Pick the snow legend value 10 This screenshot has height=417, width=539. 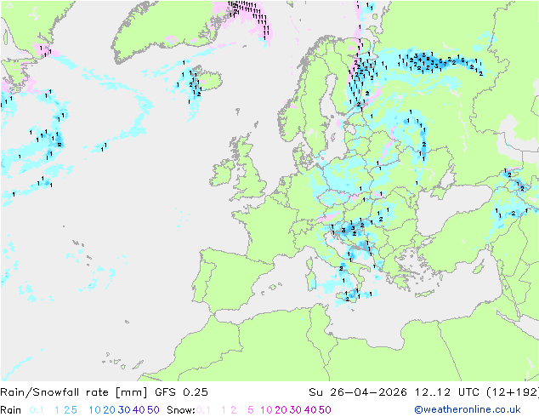coord(266,410)
